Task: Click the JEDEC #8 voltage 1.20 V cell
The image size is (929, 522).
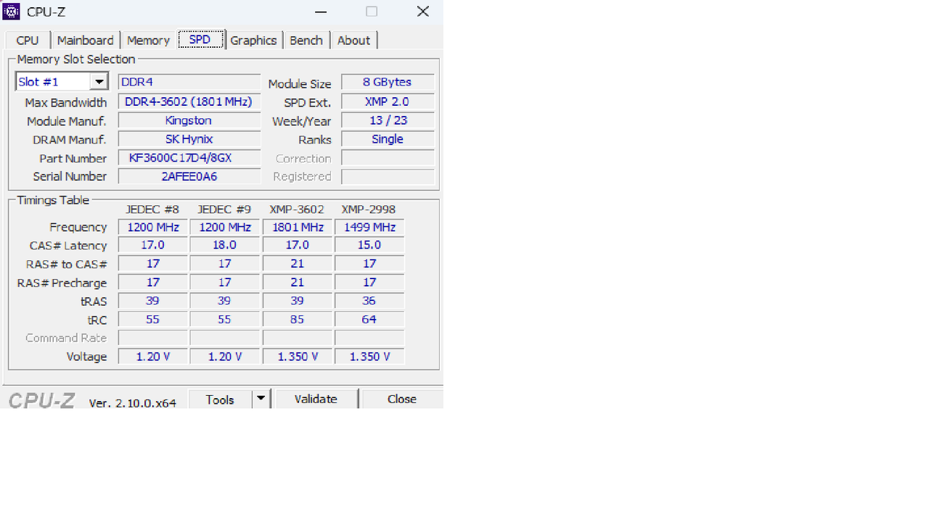Action: click(152, 357)
